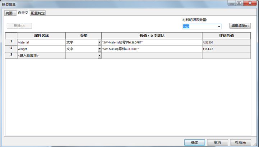Select the 自定义 tab
Screen dimensions: 259x147
[x=23, y=13]
